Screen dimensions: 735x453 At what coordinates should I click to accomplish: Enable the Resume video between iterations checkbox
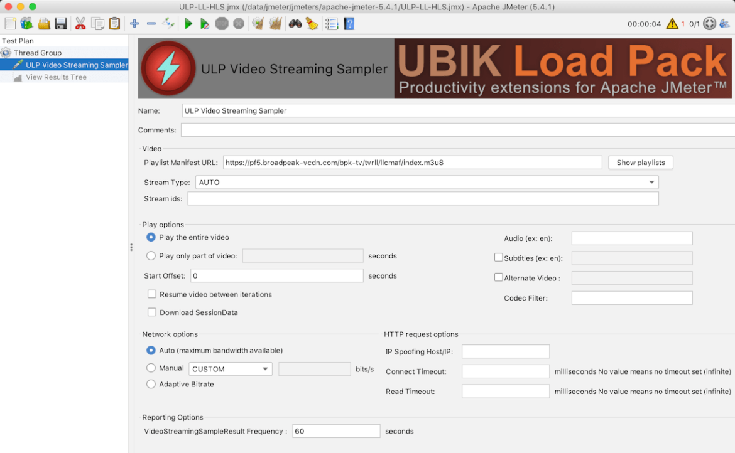click(151, 294)
